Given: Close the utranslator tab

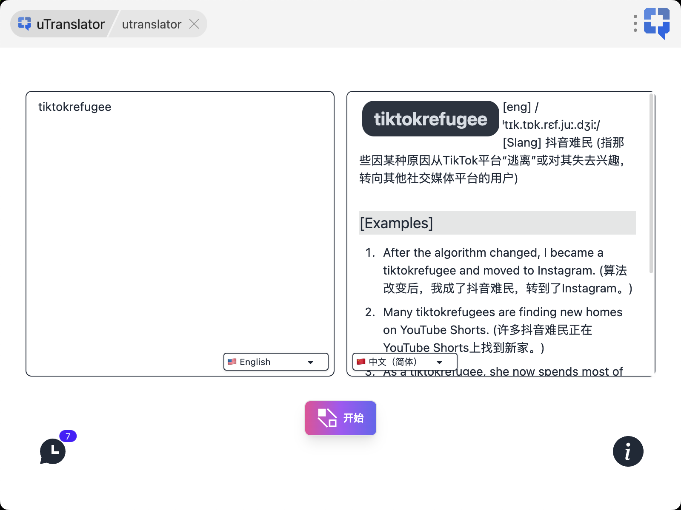Looking at the screenshot, I should 194,24.
